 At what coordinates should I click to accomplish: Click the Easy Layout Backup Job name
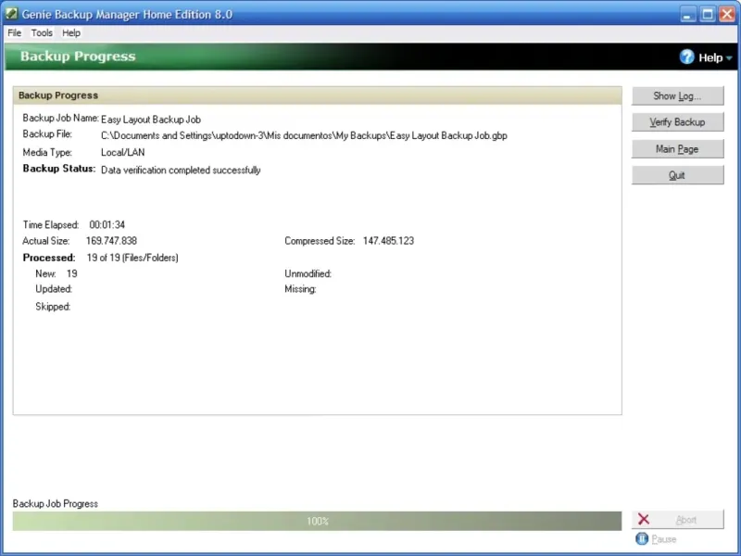pos(151,120)
